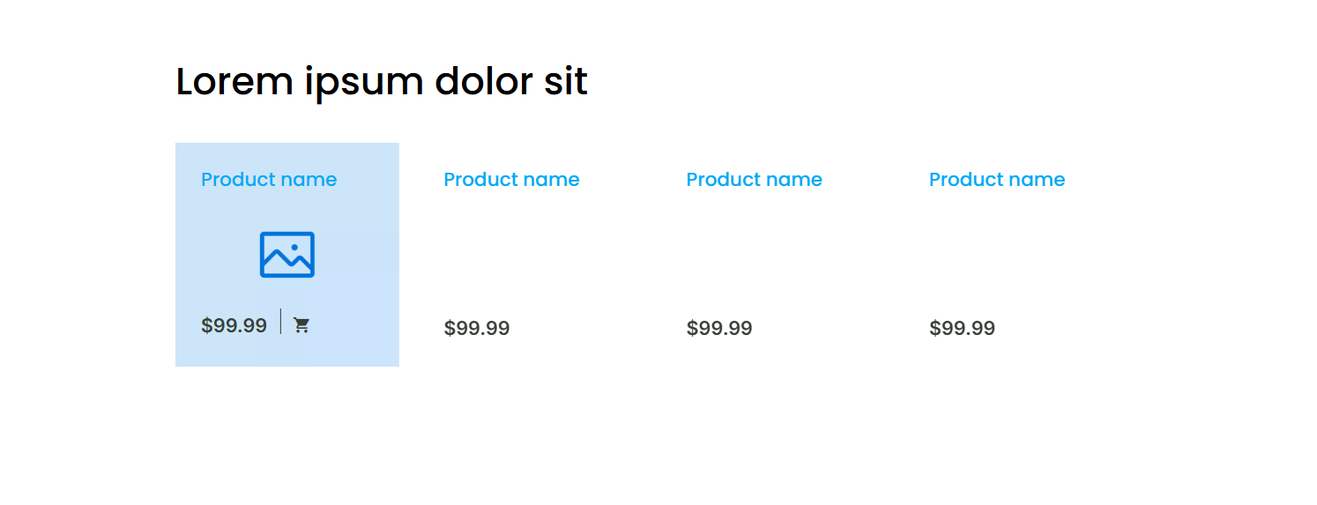Open the first Product name link
Image resolution: width=1317 pixels, height=505 pixels.
click(x=269, y=180)
